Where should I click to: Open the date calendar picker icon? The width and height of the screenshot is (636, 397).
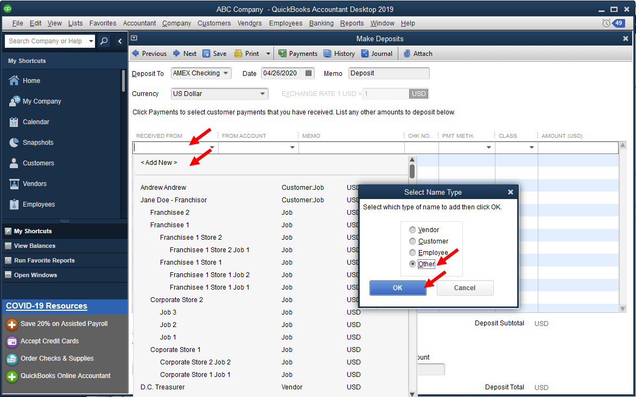pyautogui.click(x=308, y=73)
